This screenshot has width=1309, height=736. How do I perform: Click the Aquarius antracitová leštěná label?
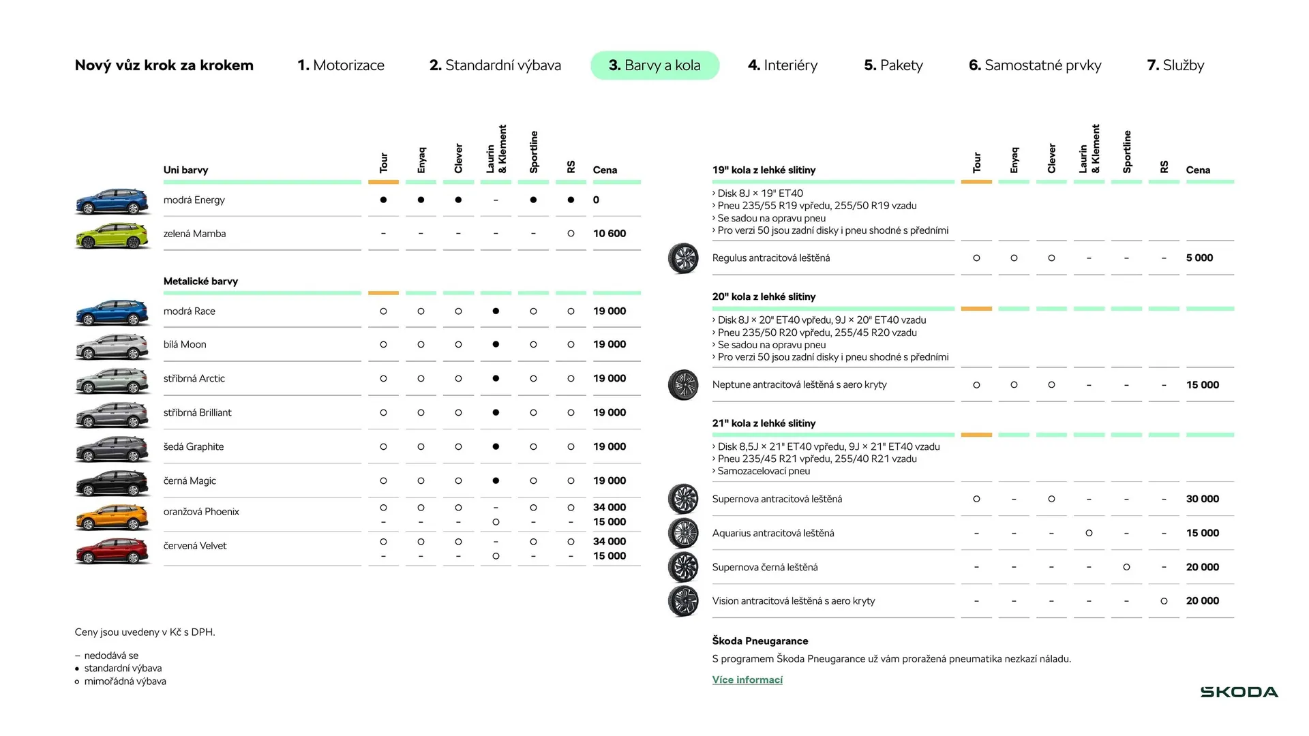(x=773, y=533)
